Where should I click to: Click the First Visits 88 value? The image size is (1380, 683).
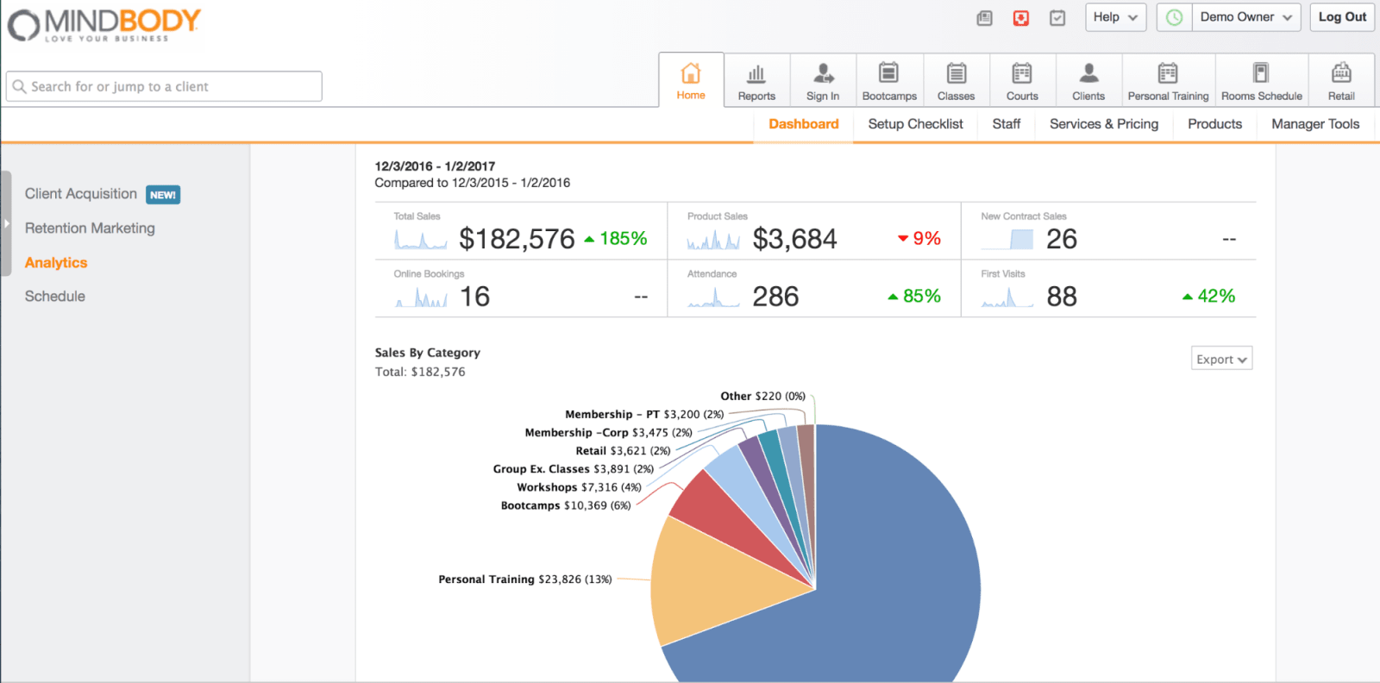point(1062,297)
